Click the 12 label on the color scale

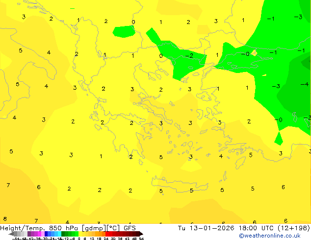pyautogui.click(x=92, y=239)
